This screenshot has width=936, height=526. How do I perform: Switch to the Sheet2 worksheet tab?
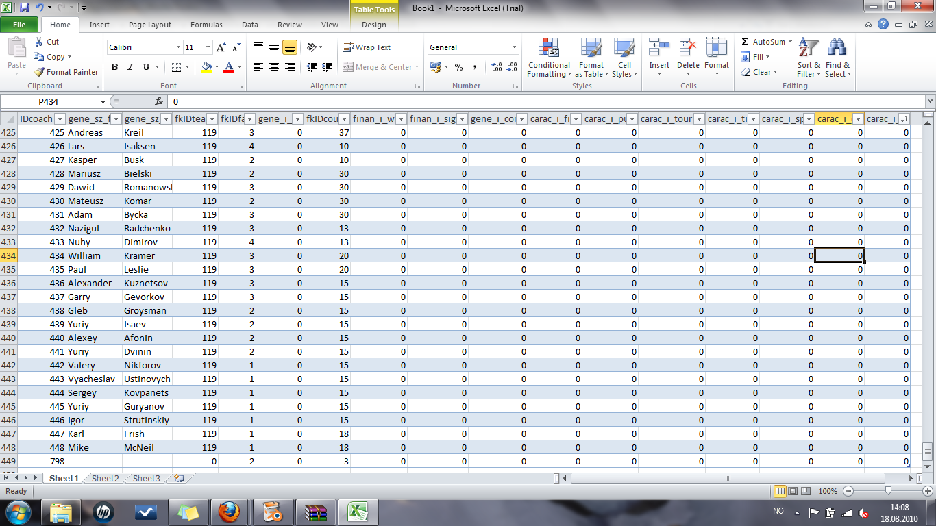pyautogui.click(x=106, y=479)
